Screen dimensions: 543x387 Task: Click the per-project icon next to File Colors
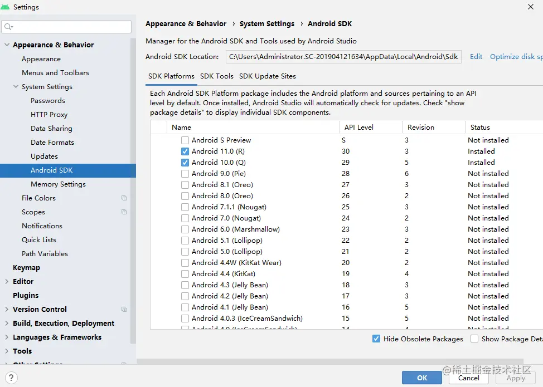click(124, 198)
